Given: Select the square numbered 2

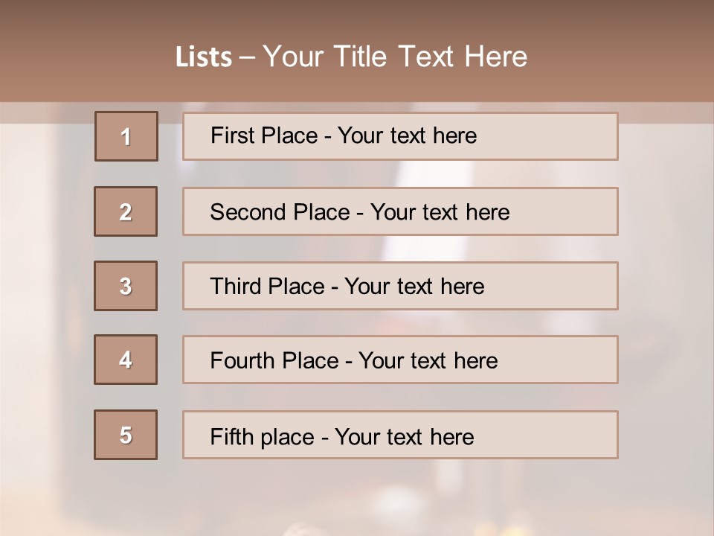Looking at the screenshot, I should (126, 211).
